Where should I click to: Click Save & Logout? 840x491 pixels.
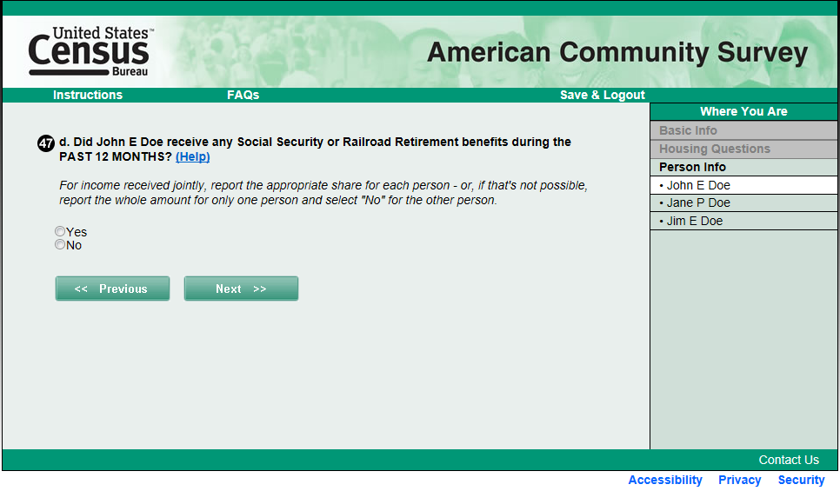click(x=603, y=95)
